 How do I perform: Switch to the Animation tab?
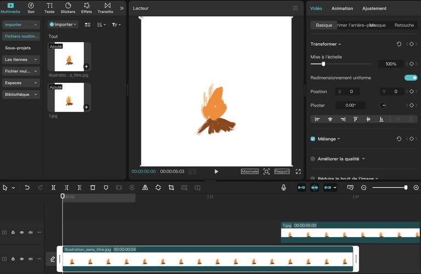click(x=342, y=8)
